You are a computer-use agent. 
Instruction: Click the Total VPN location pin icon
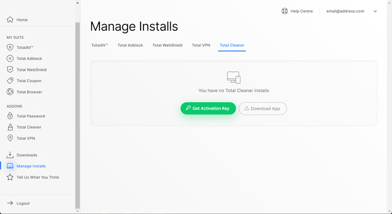click(10, 138)
